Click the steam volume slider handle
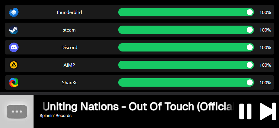This screenshot has width=279, height=128. pos(249,30)
